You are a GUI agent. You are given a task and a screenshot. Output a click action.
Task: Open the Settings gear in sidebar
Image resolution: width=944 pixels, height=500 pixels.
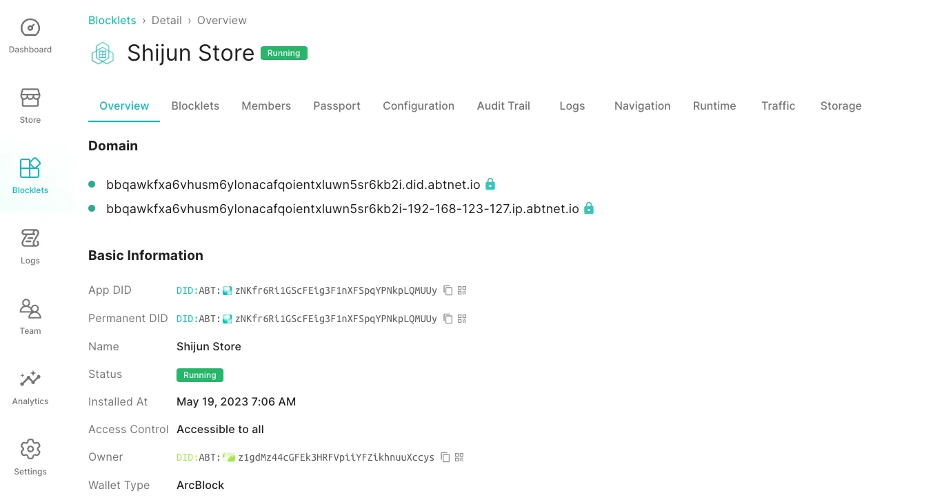tap(30, 450)
